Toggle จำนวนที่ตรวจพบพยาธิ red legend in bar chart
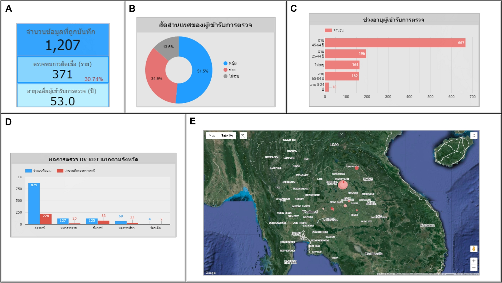This screenshot has width=502, height=283. pos(76,171)
